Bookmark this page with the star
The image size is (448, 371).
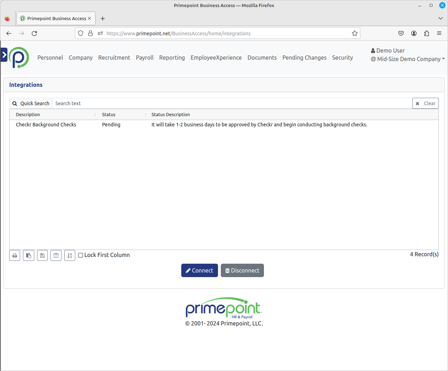coord(355,33)
